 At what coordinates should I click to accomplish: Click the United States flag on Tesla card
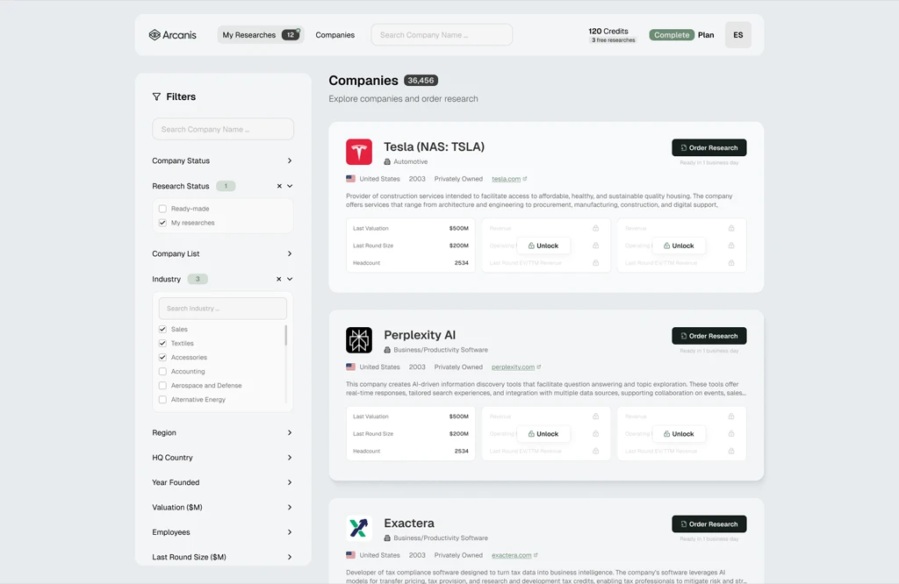350,179
